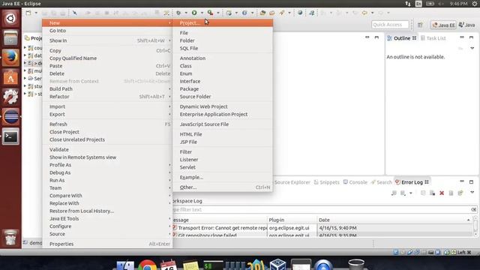Open the Error Log view menu chevron
Image resolution: width=480 pixels, height=270 pixels.
click(472, 193)
